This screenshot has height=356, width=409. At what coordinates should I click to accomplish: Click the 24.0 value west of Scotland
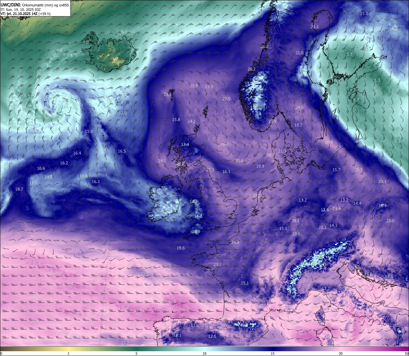pos(162,161)
